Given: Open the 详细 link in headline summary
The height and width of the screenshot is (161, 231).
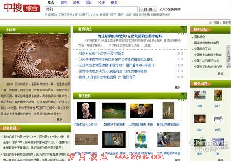Looking at the screenshot, I should coord(147,45).
